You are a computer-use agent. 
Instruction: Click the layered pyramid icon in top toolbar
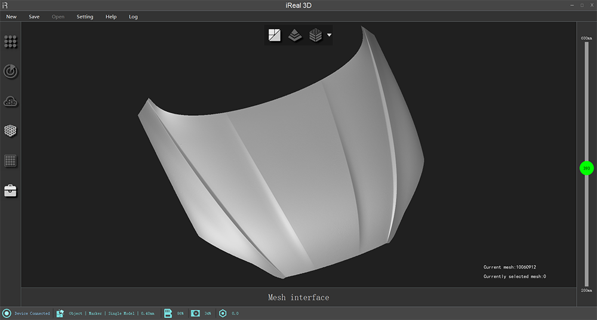click(295, 35)
